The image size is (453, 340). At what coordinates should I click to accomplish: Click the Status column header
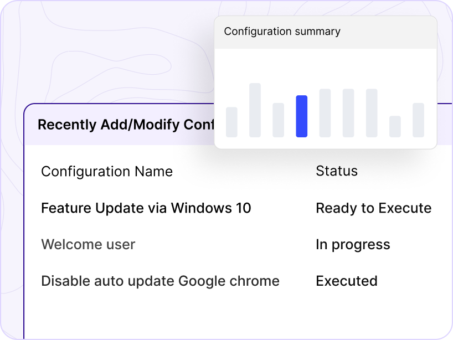336,171
